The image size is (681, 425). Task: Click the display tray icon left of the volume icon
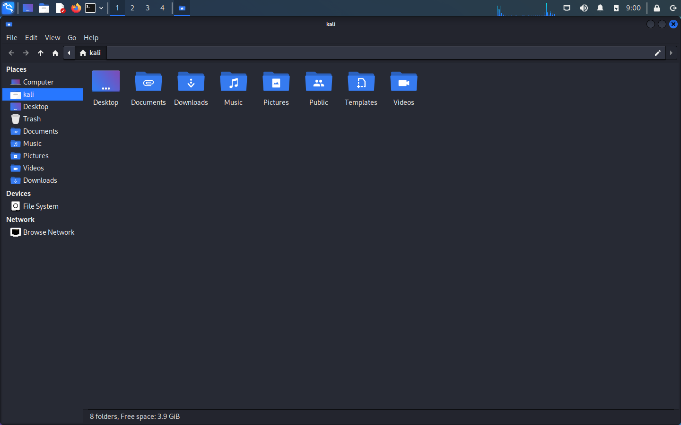tap(567, 8)
